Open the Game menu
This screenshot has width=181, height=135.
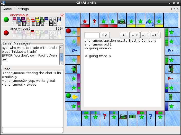coord(7,9)
